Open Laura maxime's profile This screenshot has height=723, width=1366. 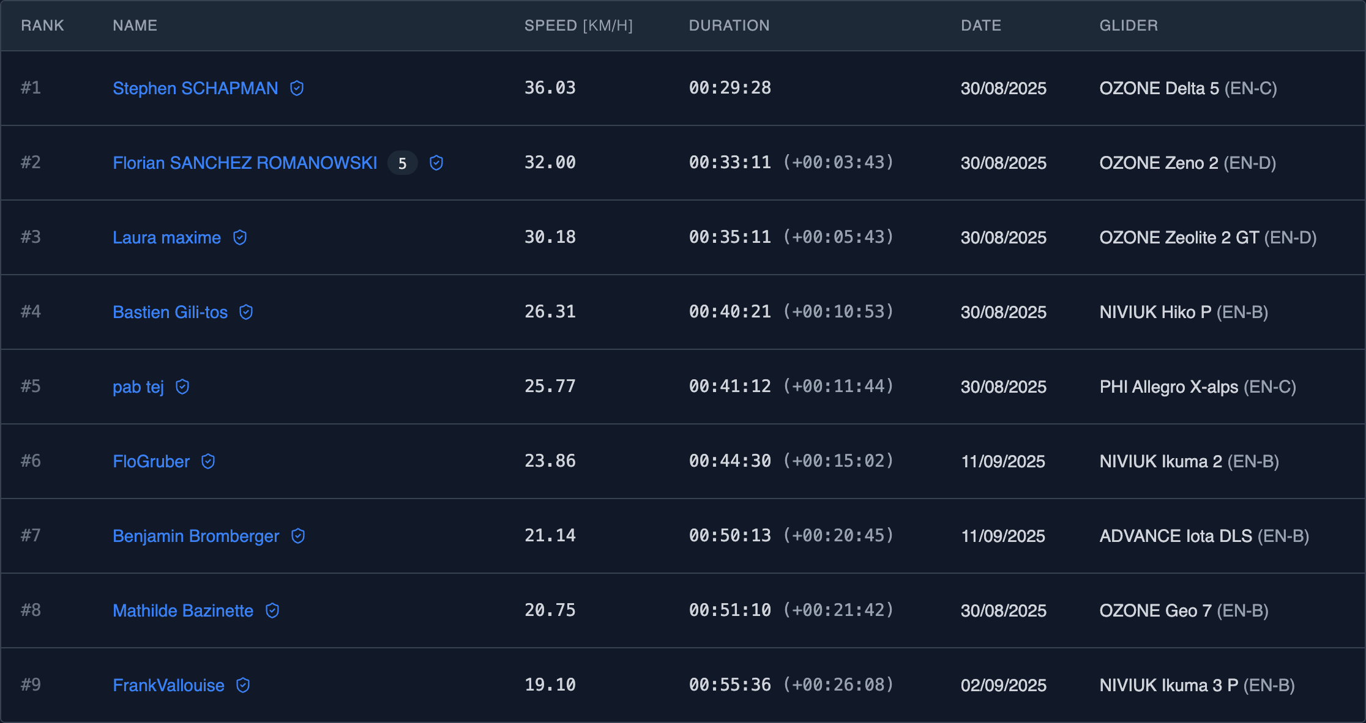166,237
